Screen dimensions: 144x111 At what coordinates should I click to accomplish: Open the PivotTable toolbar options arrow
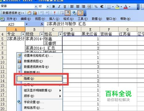pyautogui.click(x=85, y=13)
